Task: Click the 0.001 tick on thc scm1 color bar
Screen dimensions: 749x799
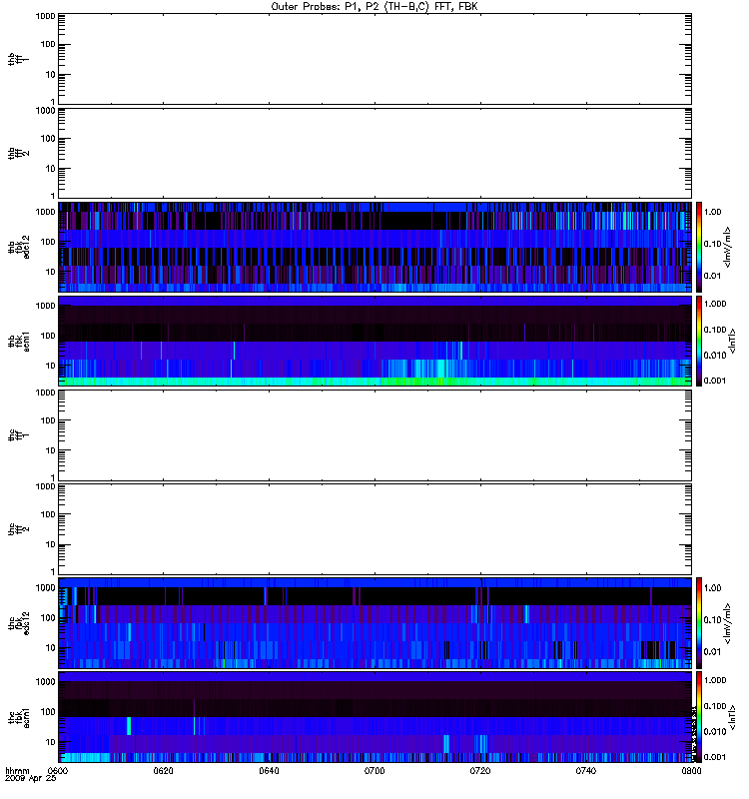Action: [715, 757]
